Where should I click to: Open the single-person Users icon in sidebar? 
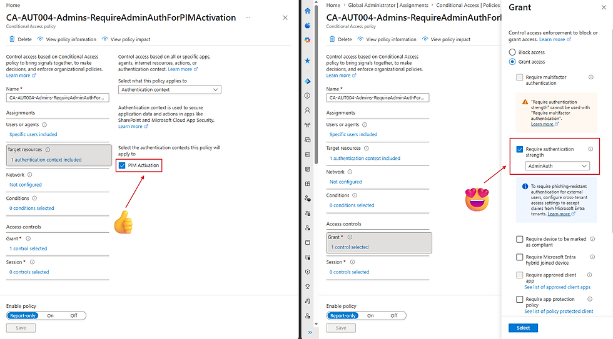pyautogui.click(x=308, y=111)
